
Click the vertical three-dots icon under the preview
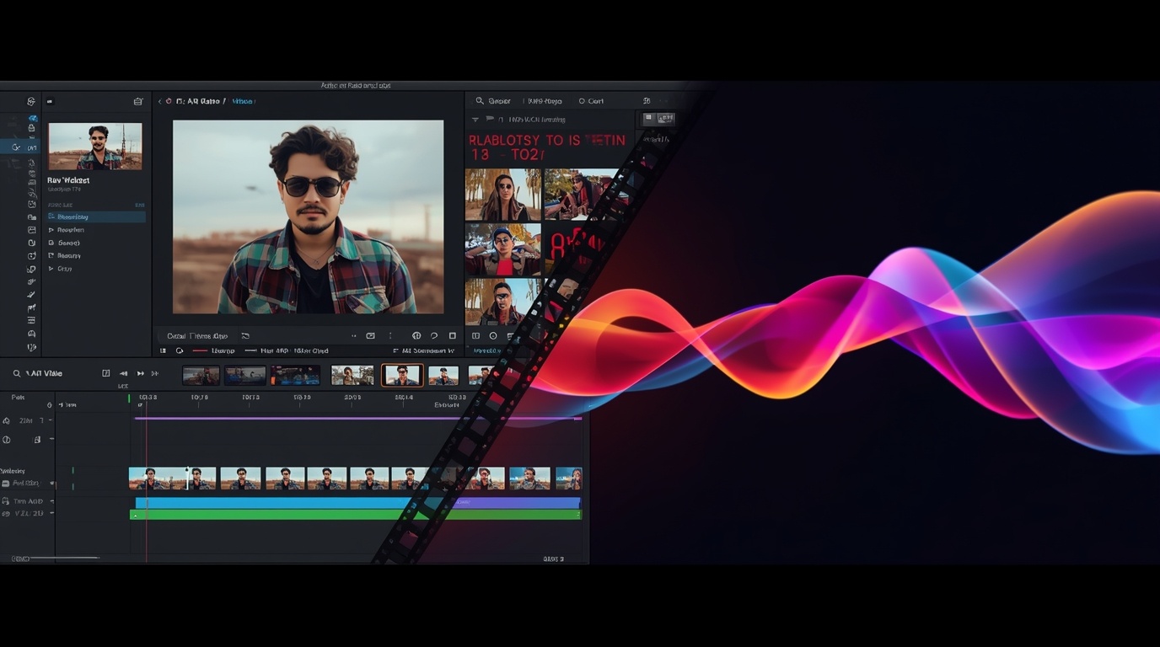[x=389, y=335]
